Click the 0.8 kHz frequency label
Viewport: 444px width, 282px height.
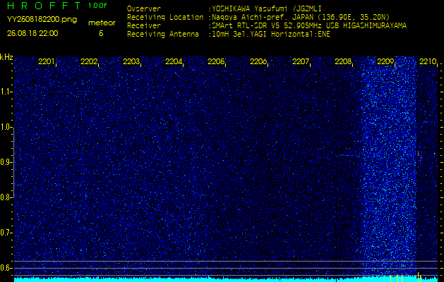coord(6,197)
